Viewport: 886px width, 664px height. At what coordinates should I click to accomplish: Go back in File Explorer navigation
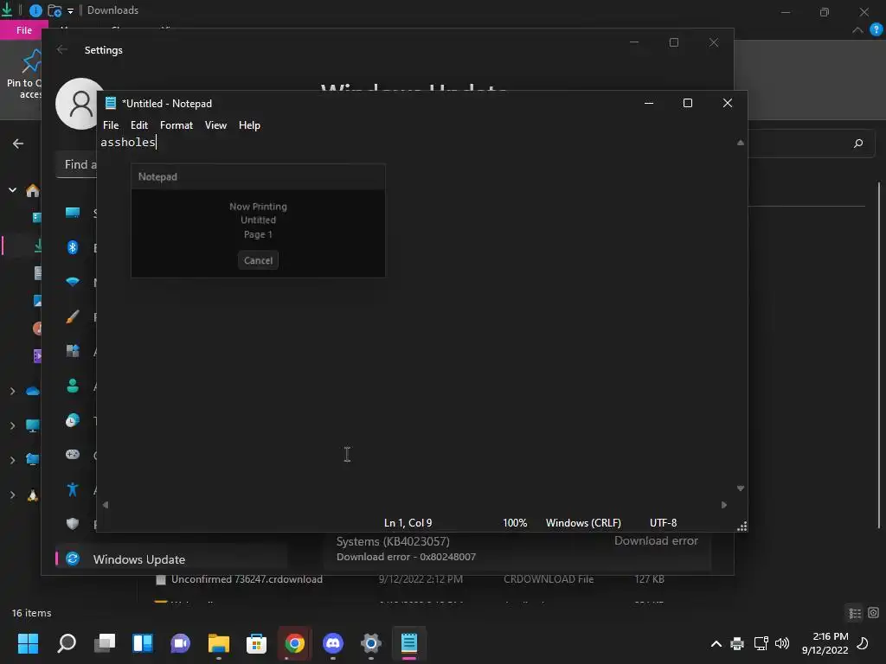point(18,144)
